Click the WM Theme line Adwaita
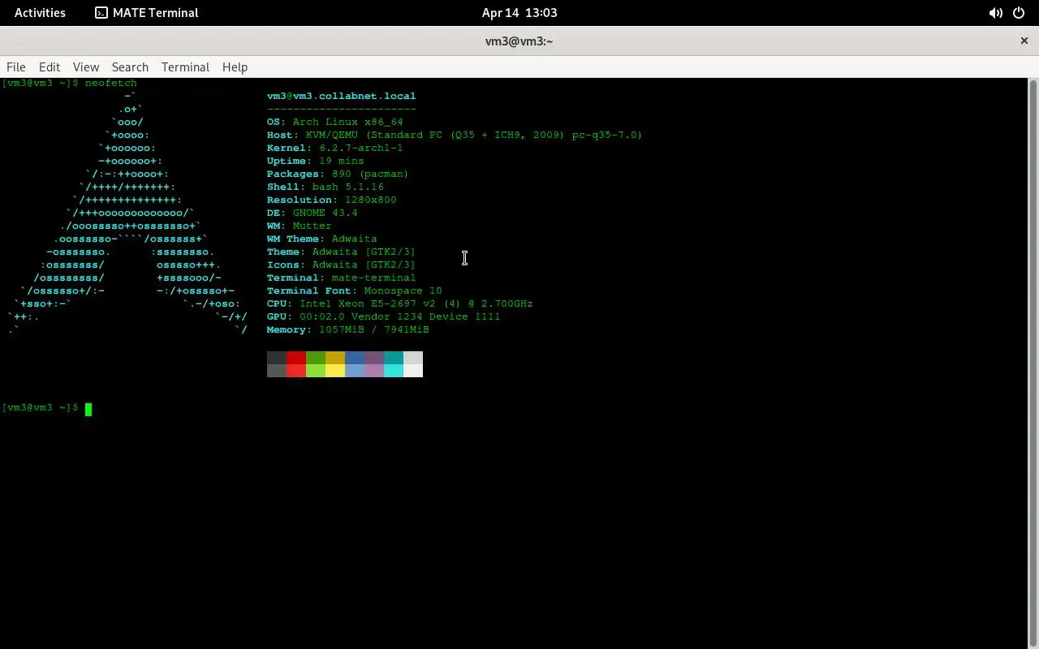 click(322, 239)
